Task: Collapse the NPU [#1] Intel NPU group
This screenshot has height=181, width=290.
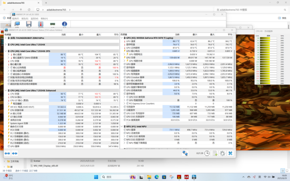Action: [122, 127]
